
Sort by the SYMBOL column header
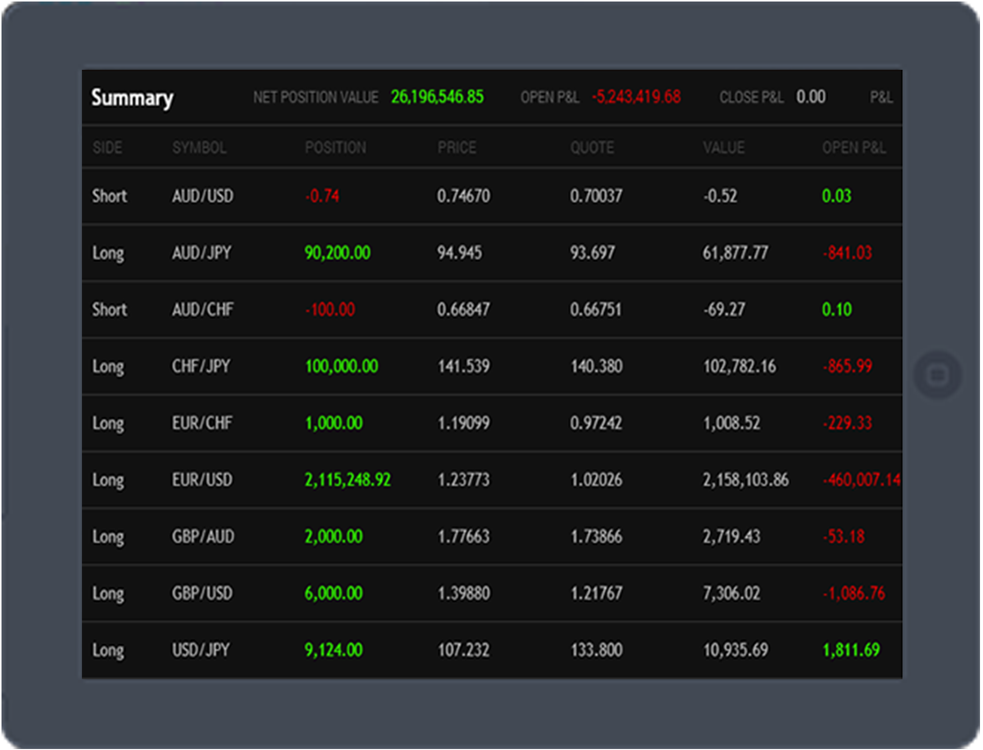(199, 147)
